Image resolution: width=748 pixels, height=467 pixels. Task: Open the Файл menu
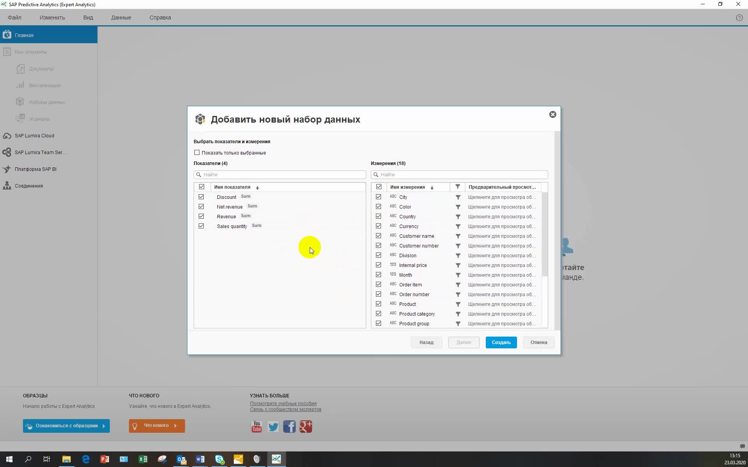pyautogui.click(x=15, y=18)
